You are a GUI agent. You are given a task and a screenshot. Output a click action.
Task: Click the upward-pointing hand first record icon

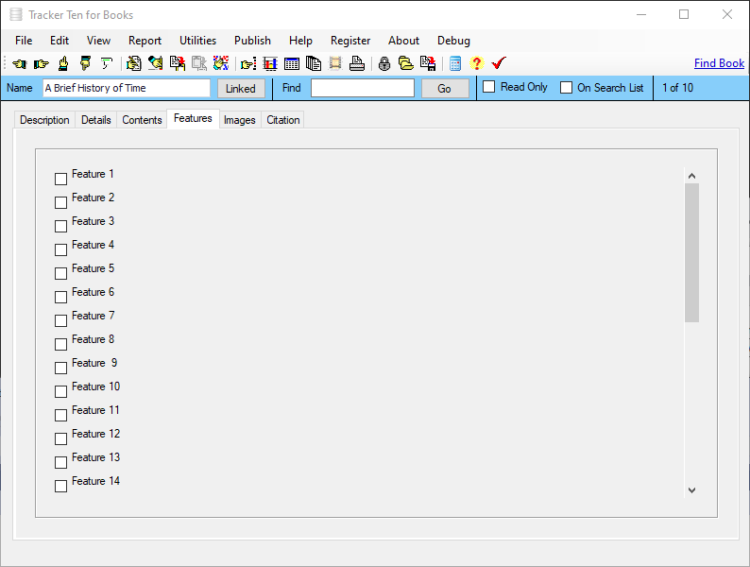tap(63, 63)
